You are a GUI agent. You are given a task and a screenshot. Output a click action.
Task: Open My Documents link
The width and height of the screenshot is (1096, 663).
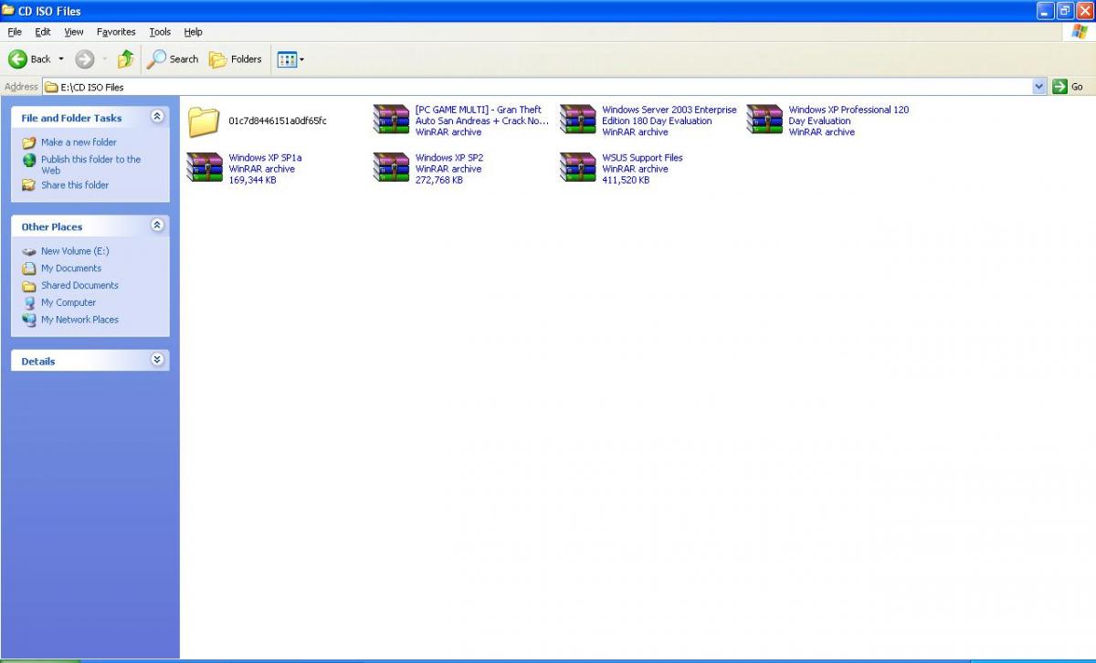coord(71,268)
